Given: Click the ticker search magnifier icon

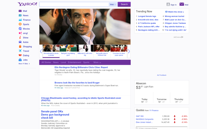Looking at the screenshot, I should [x=138, y=128].
